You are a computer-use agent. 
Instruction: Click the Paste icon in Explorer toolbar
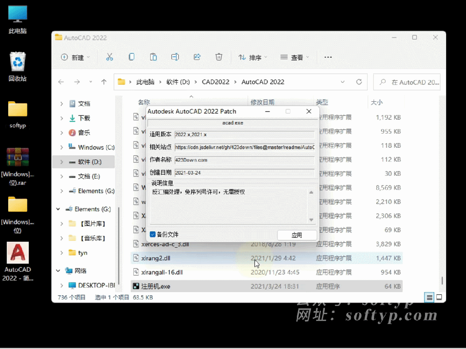pyautogui.click(x=153, y=57)
